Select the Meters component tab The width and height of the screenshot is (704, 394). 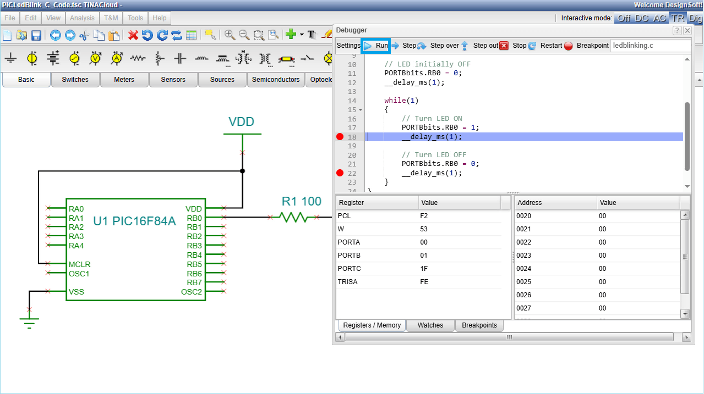pyautogui.click(x=124, y=80)
